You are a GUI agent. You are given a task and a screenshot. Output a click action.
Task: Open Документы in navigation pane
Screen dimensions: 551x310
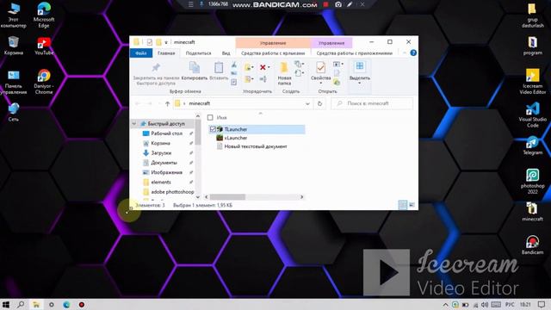[164, 163]
